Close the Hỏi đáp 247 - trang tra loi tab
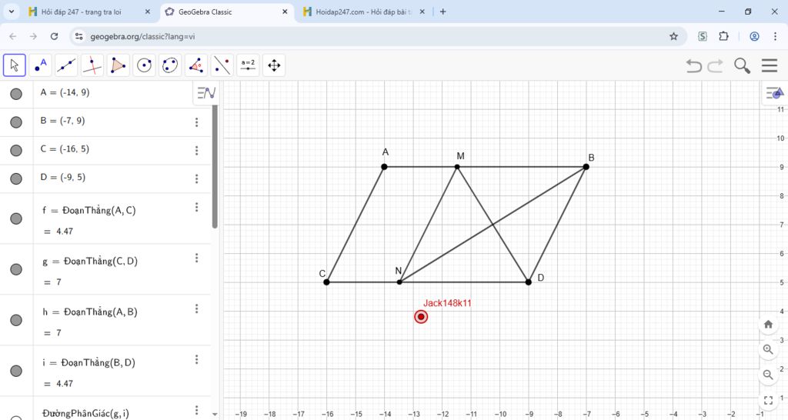The width and height of the screenshot is (788, 420). pyautogui.click(x=148, y=12)
